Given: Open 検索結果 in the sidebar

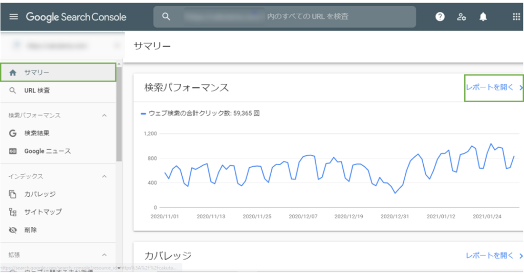Looking at the screenshot, I should pyautogui.click(x=58, y=133).
